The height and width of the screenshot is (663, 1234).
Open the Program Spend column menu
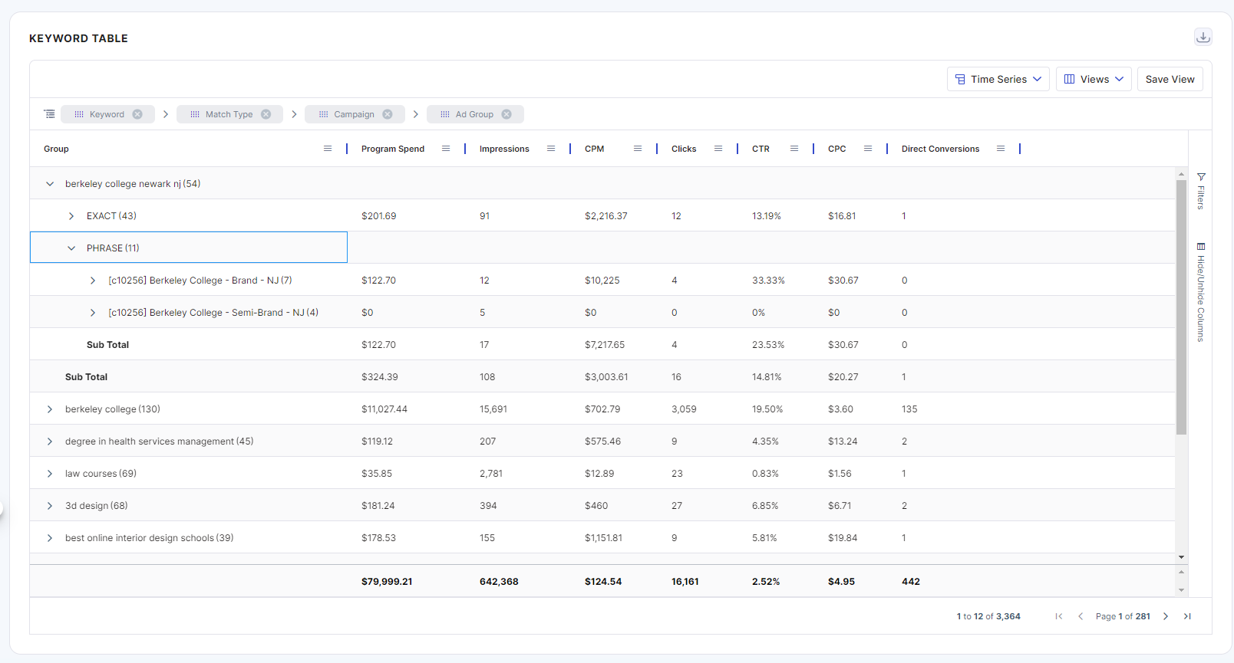[446, 149]
